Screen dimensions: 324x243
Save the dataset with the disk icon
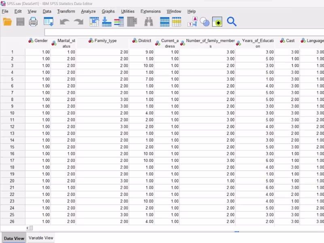[21, 22]
